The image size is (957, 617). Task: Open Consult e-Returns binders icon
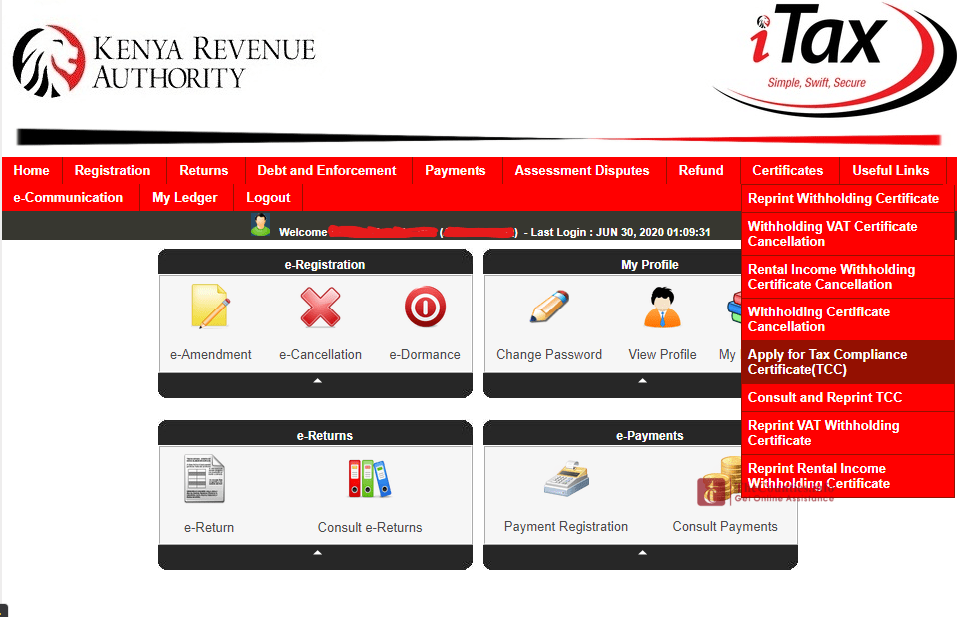point(369,479)
